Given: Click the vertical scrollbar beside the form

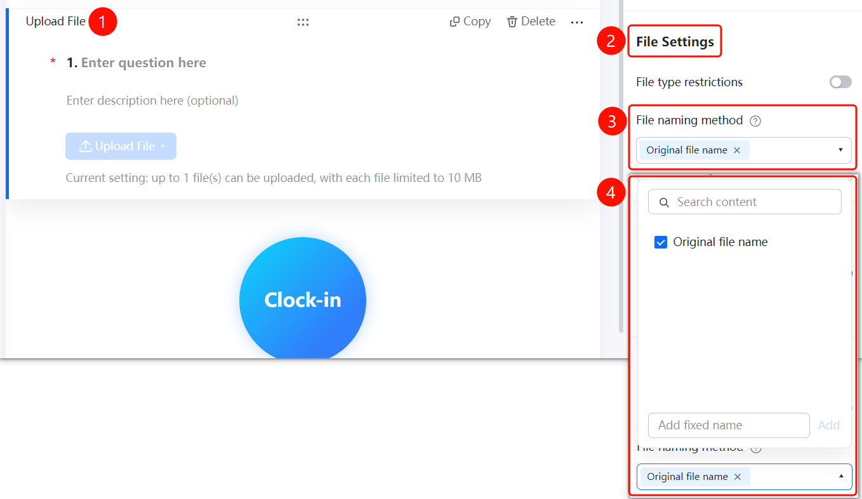Looking at the screenshot, I should point(621,166).
